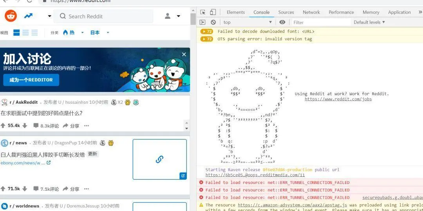Viewport: 423px width, 211px height.
Task: Share the r/news post
Action: [71, 189]
